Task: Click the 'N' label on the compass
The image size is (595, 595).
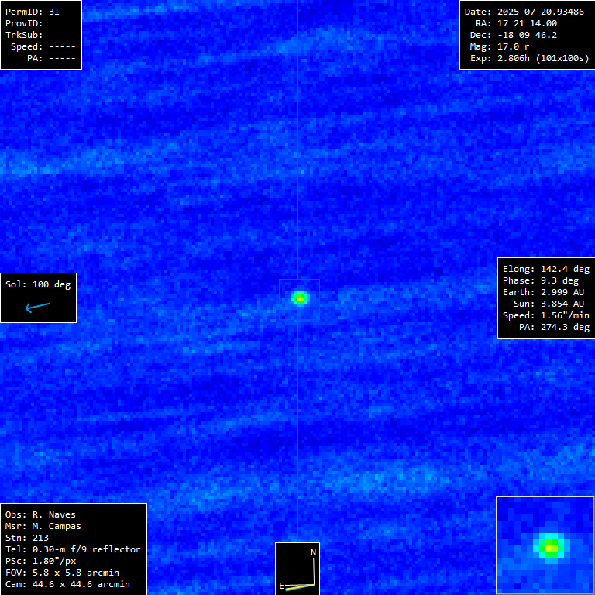Action: 314,552
